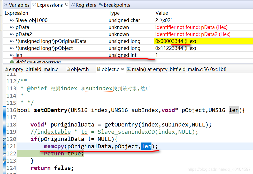Click the watch icon beside pData2

click(12, 34)
